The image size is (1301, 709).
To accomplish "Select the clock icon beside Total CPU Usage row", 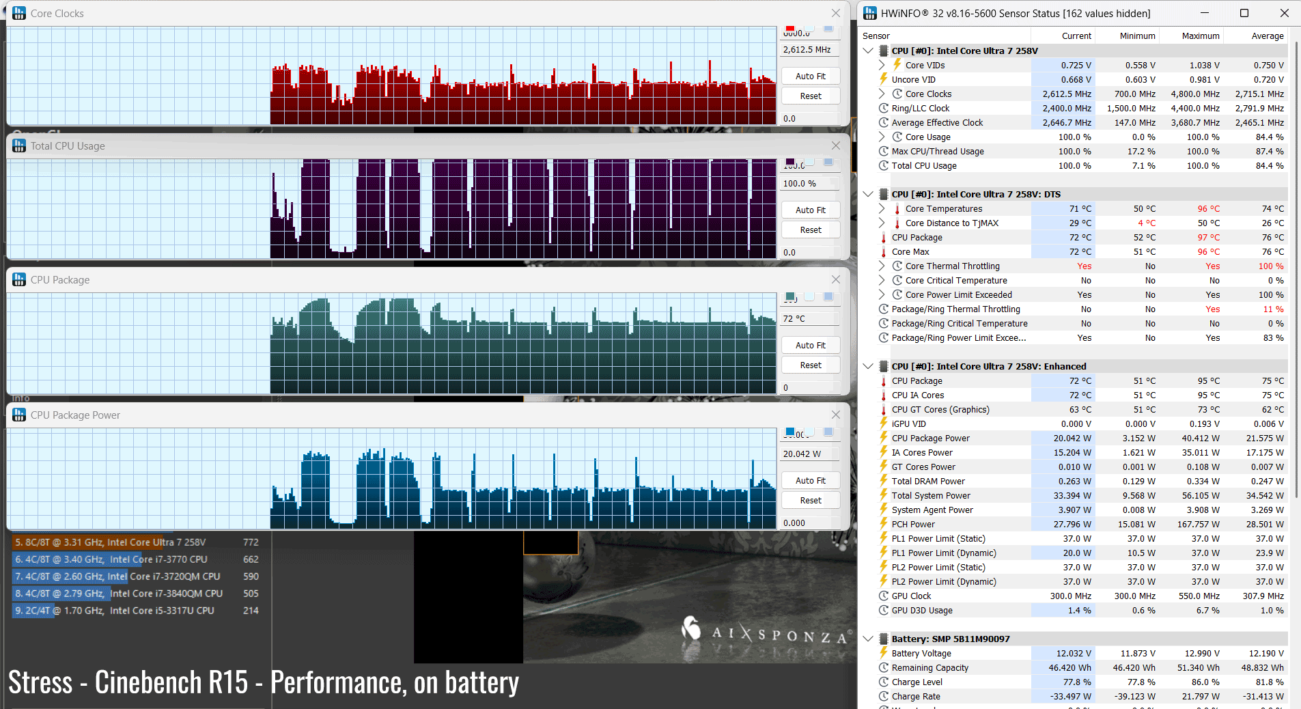I will click(884, 165).
